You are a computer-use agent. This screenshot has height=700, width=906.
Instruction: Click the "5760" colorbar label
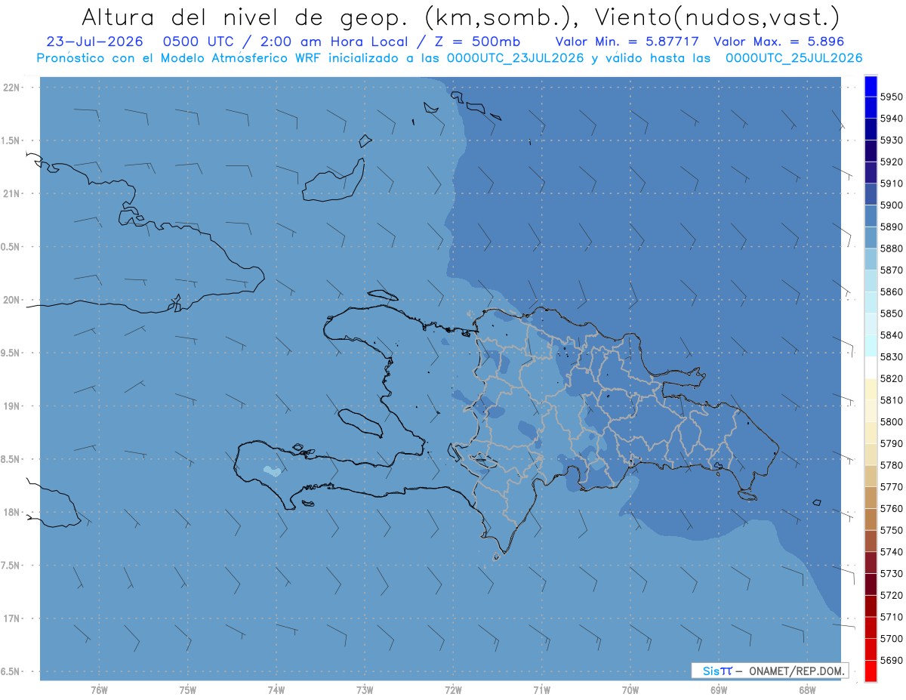(891, 509)
